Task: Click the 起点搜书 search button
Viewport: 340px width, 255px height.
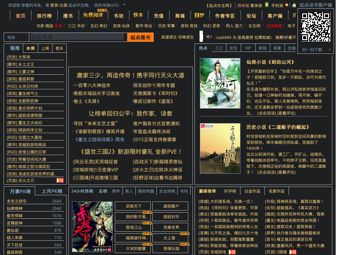Action: [x=140, y=37]
